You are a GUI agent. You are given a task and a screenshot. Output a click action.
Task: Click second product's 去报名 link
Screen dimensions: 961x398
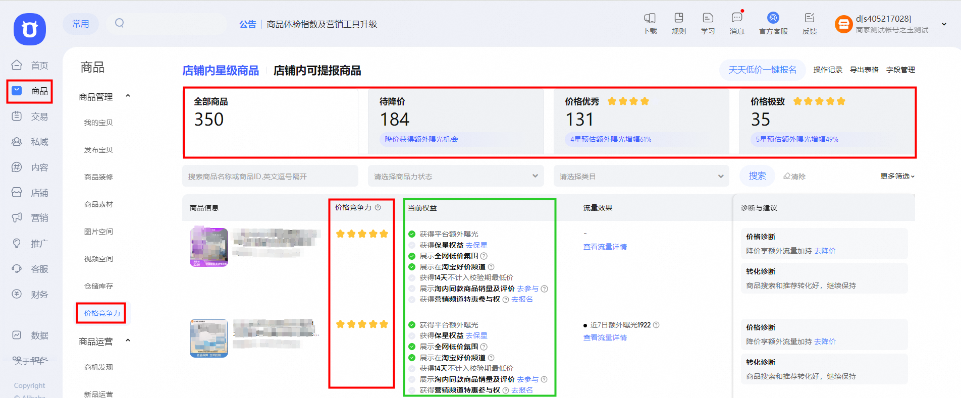click(522, 390)
